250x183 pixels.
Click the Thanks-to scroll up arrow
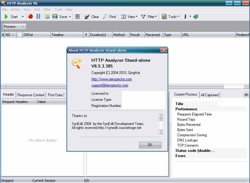[x=160, y=117]
